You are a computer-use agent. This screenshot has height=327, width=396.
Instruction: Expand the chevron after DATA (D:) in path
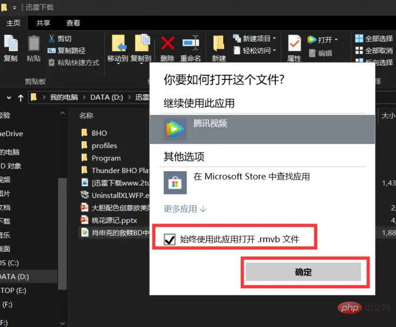(x=129, y=98)
